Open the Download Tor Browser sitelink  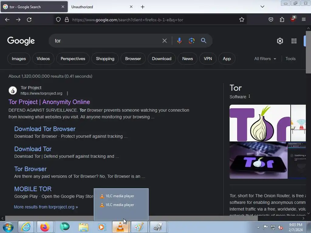click(45, 129)
